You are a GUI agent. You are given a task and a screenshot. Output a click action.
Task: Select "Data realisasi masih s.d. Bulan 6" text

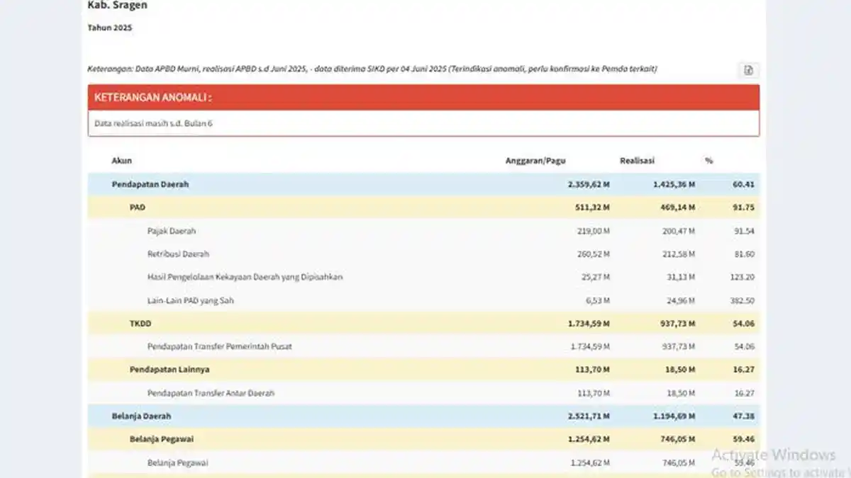pyautogui.click(x=153, y=123)
